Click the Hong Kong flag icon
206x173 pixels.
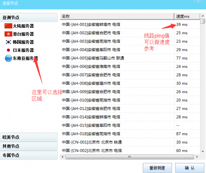[8, 34]
